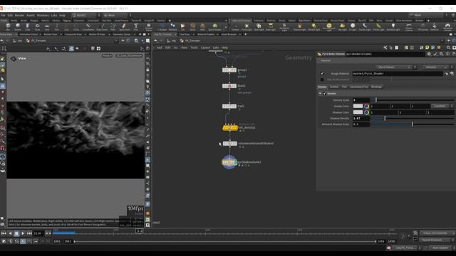Click the network editor wrench tools icon

pyautogui.click(x=385, y=48)
